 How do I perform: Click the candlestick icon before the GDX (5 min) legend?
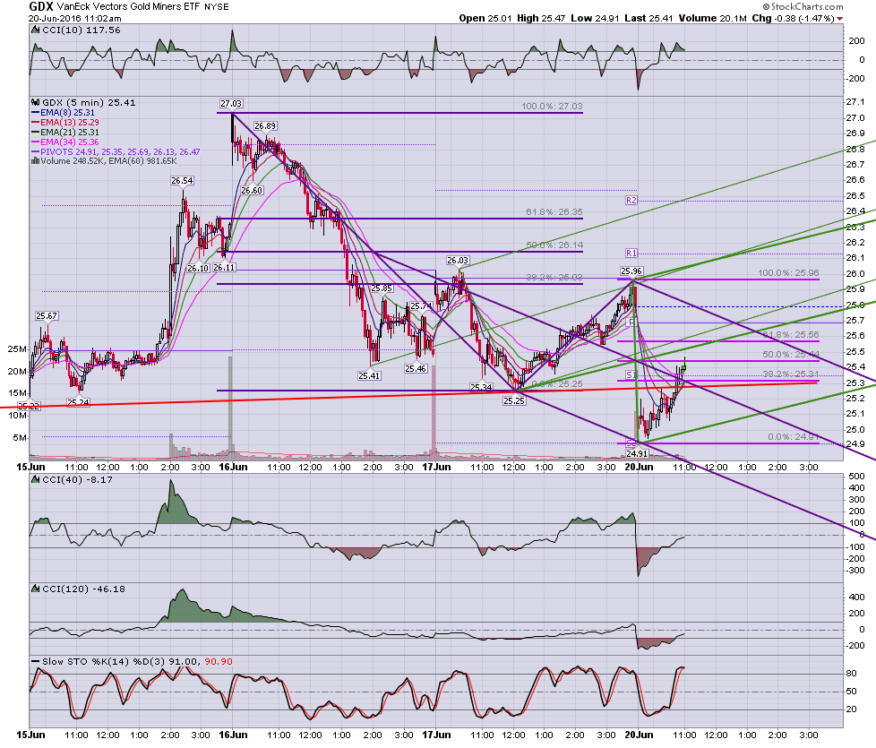[x=36, y=103]
